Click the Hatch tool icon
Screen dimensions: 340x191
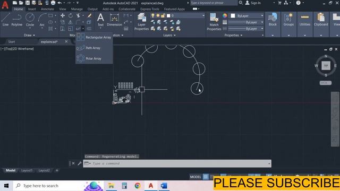pos(50,29)
